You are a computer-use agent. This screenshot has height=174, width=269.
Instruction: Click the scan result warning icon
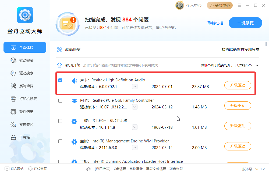click(68, 24)
